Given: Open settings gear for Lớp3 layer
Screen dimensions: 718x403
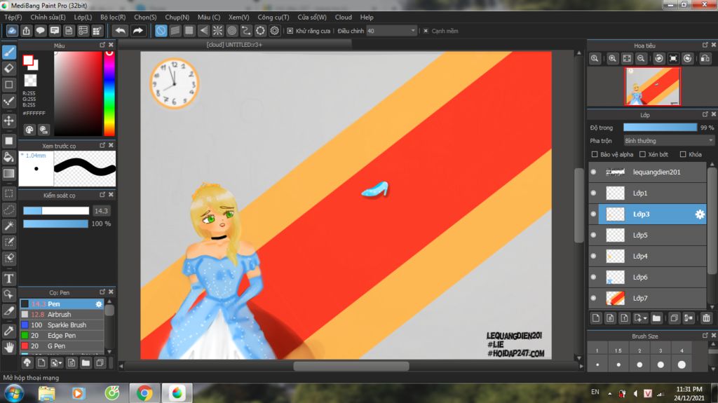Looking at the screenshot, I should [700, 214].
